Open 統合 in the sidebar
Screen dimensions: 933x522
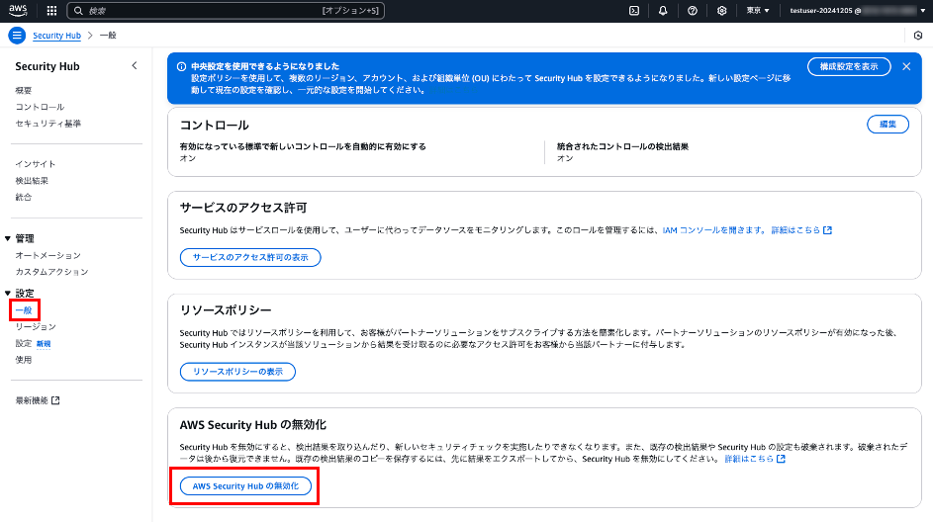coord(23,198)
